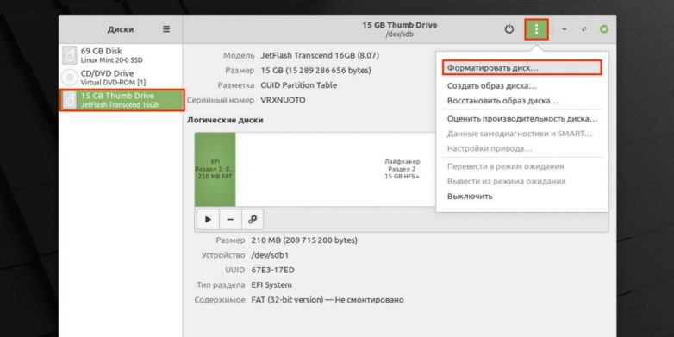Click partition size 210 MB (209 715 200 bytes)
The height and width of the screenshot is (337, 674).
click(x=304, y=240)
